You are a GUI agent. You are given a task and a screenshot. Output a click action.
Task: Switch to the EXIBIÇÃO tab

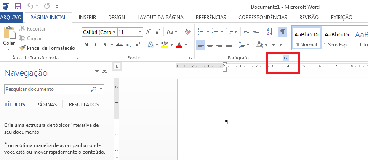(341, 18)
